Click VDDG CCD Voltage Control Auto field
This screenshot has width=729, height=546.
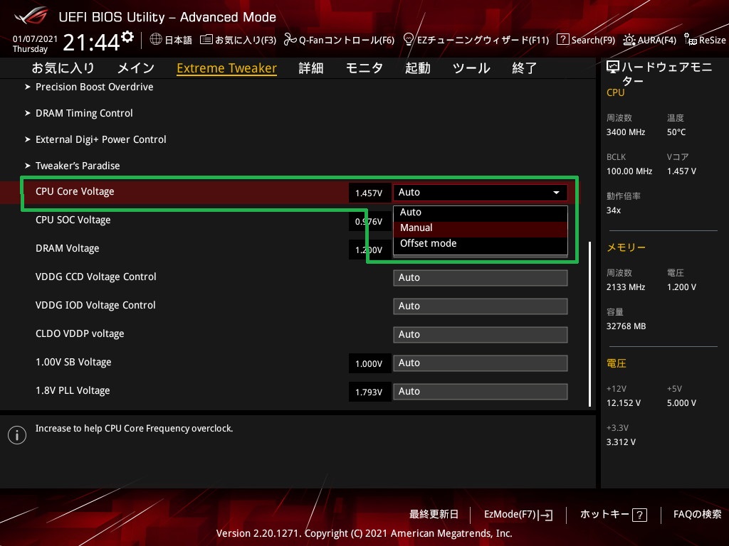[x=481, y=278]
